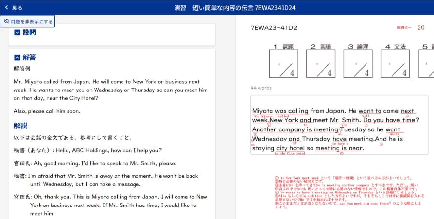Hide the question via 問題を非表示にする
Viewport: 434px width, 219px height.
click(27, 22)
